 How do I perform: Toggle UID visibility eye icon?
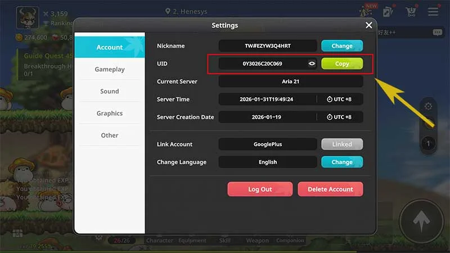click(x=312, y=64)
